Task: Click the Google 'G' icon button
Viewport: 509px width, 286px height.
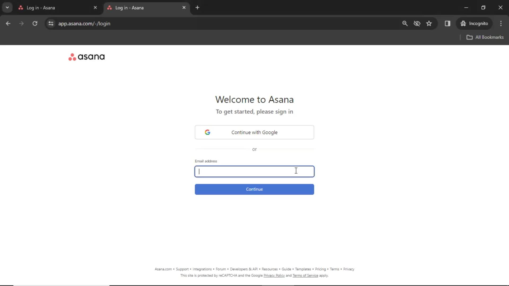Action: point(207,132)
